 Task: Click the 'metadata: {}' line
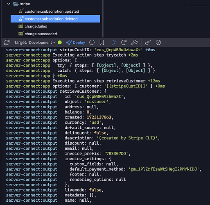coord(51,195)
